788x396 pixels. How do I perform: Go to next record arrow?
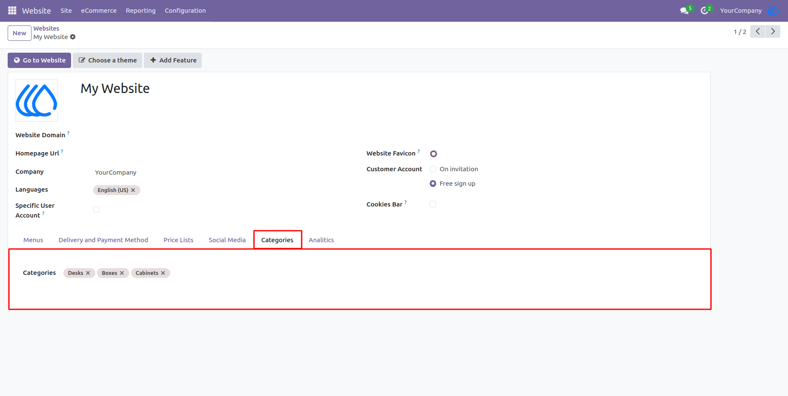[x=773, y=31]
